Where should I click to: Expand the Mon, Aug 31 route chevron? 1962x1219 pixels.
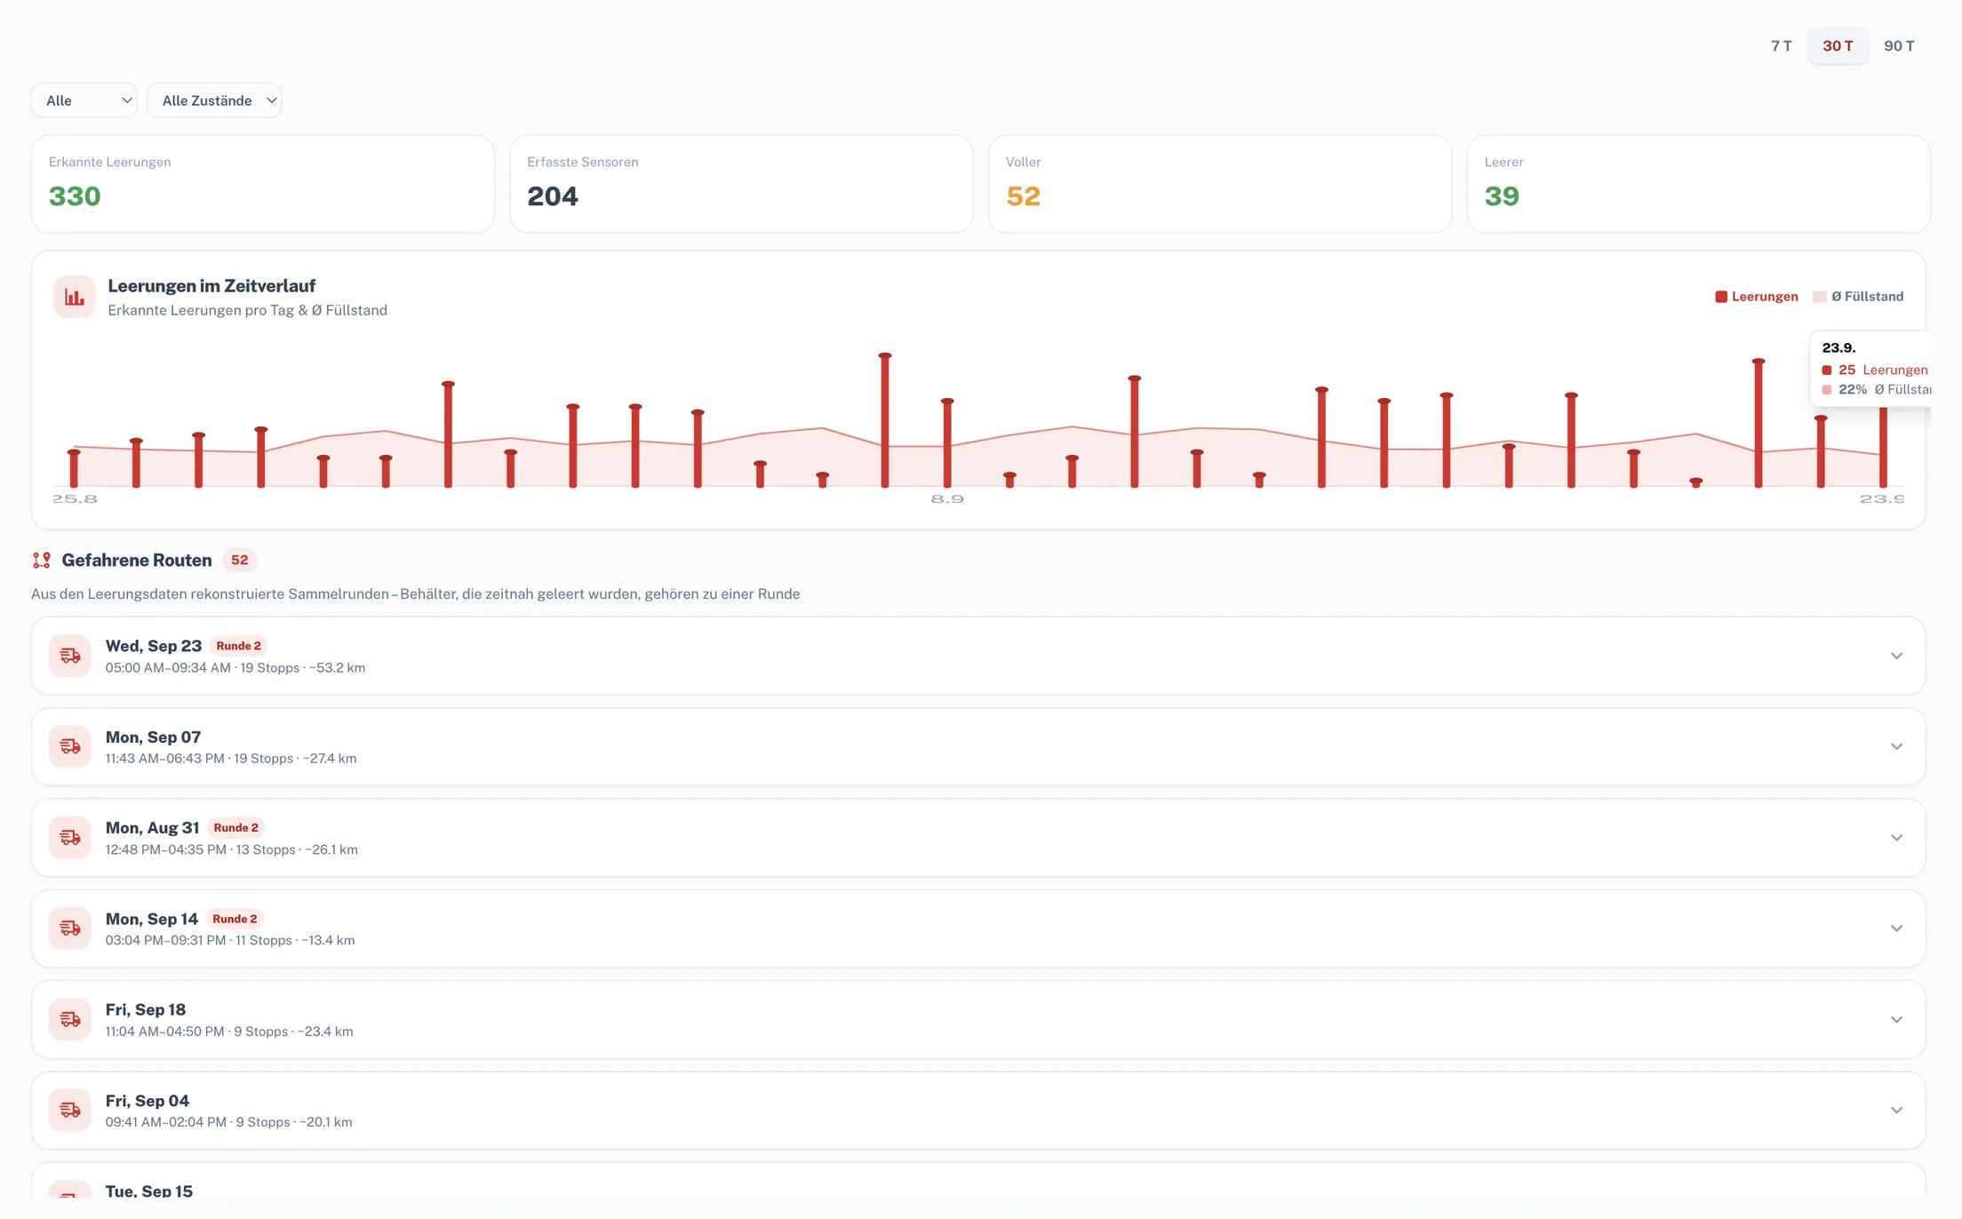coord(1896,838)
